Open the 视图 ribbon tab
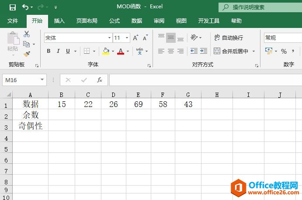The height and width of the screenshot is (200, 302). (x=181, y=21)
